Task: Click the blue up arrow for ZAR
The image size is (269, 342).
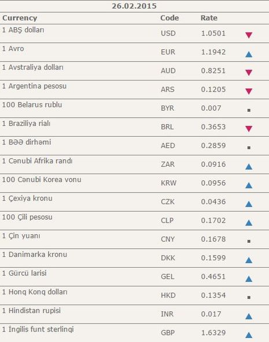Action: [x=249, y=166]
